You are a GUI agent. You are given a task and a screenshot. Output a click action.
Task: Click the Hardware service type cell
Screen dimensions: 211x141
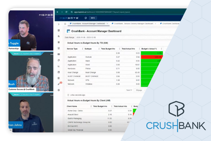(71, 68)
